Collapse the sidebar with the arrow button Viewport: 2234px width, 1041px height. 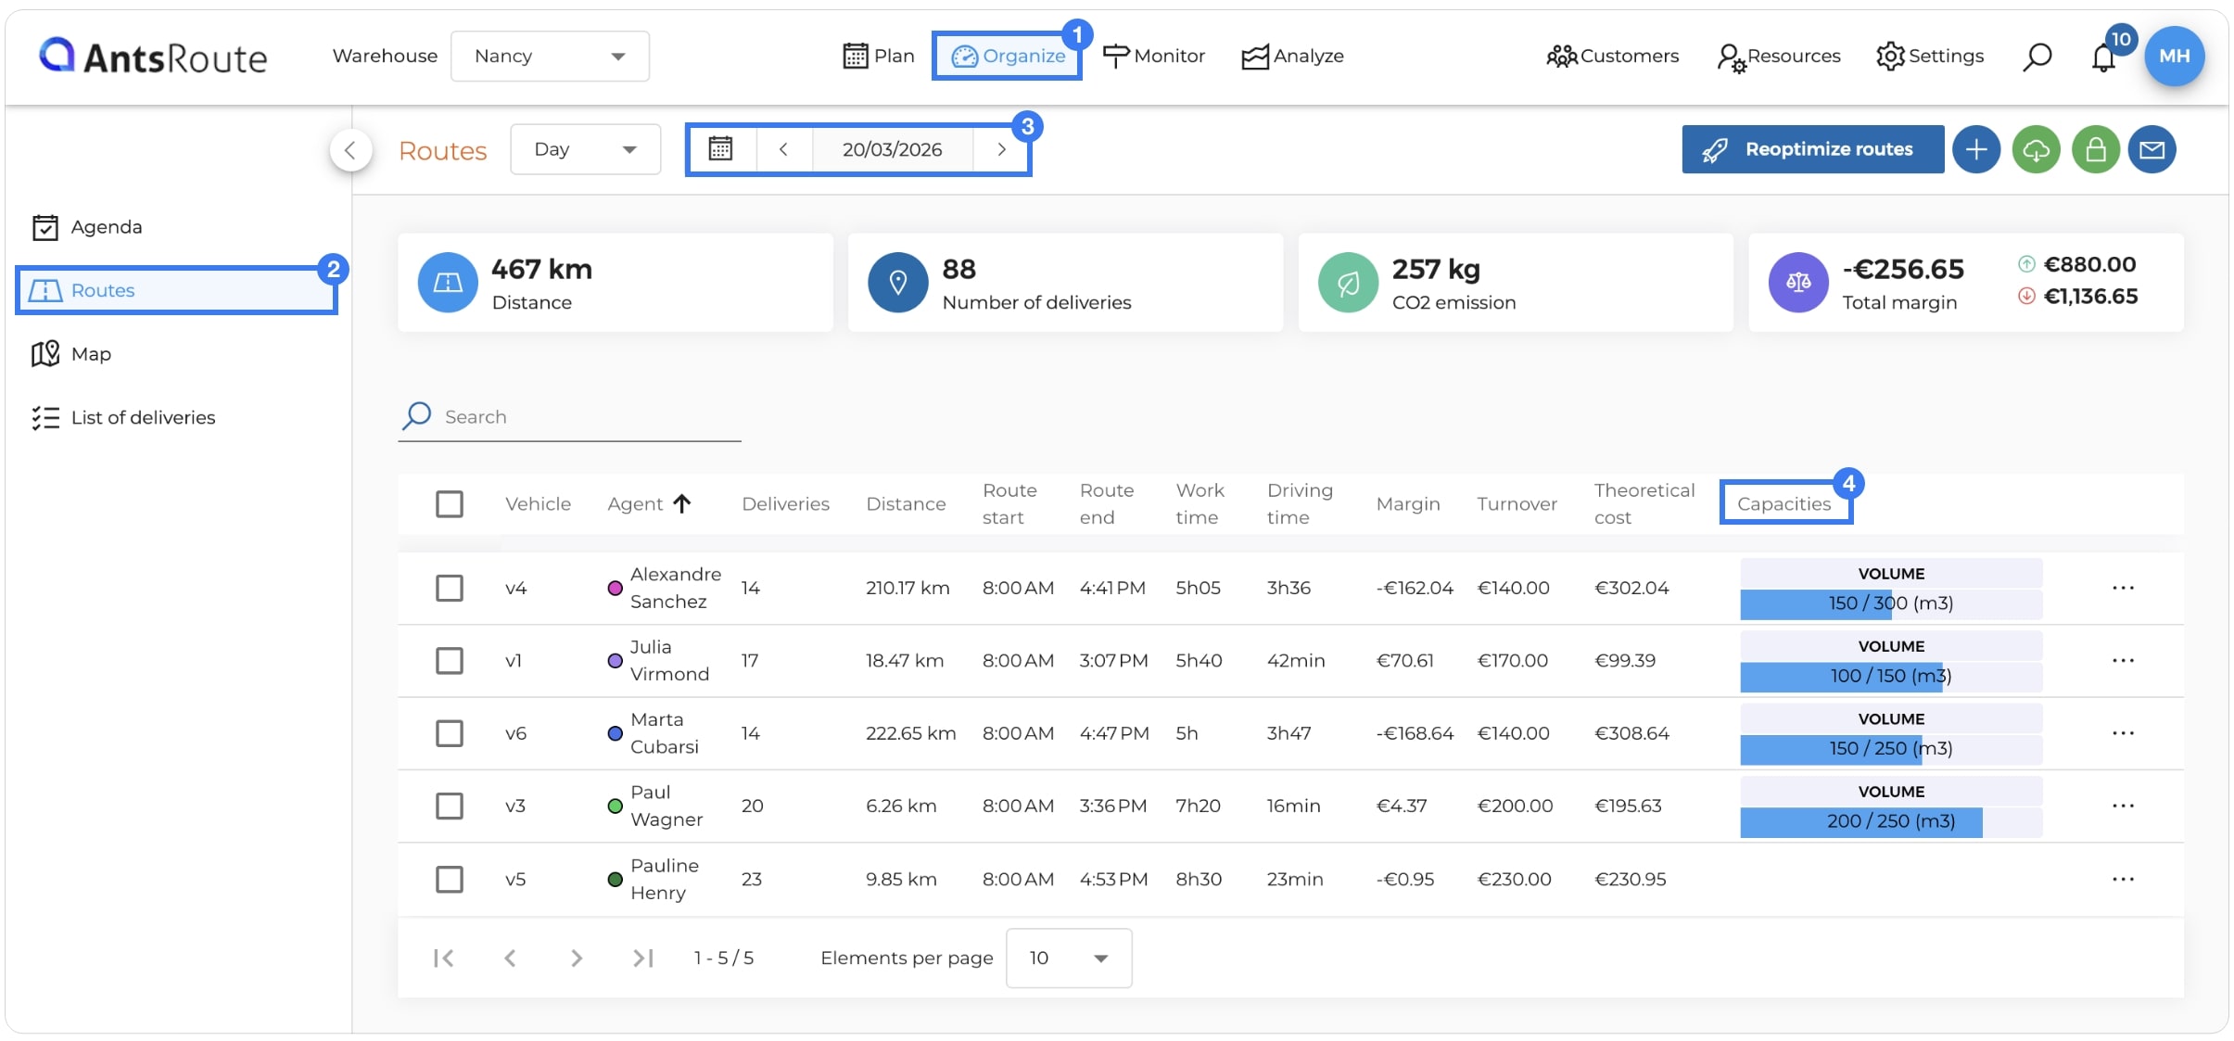pos(350,150)
